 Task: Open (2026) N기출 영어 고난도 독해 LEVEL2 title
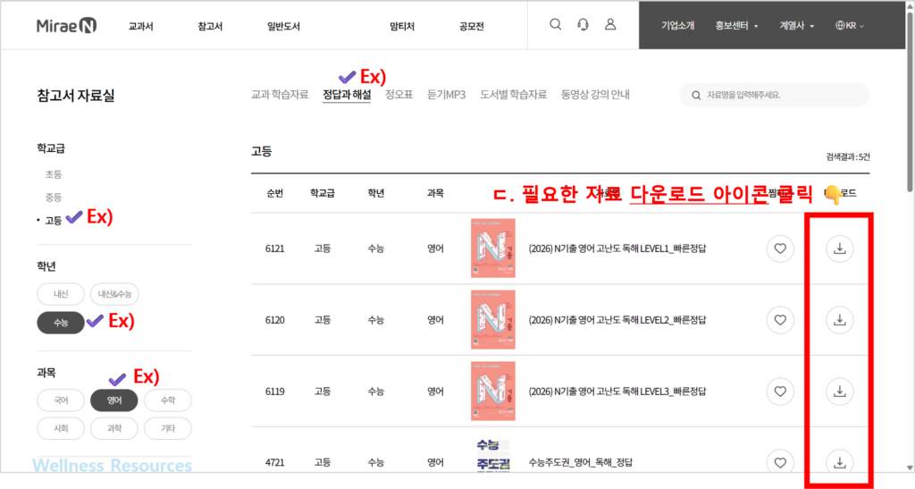pyautogui.click(x=617, y=320)
